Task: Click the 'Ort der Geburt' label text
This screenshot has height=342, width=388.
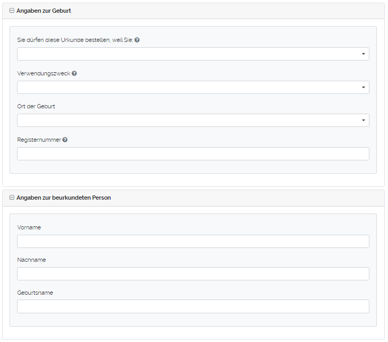Action: tap(36, 106)
